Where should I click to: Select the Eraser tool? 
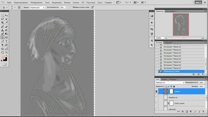pyautogui.click(x=2, y=34)
